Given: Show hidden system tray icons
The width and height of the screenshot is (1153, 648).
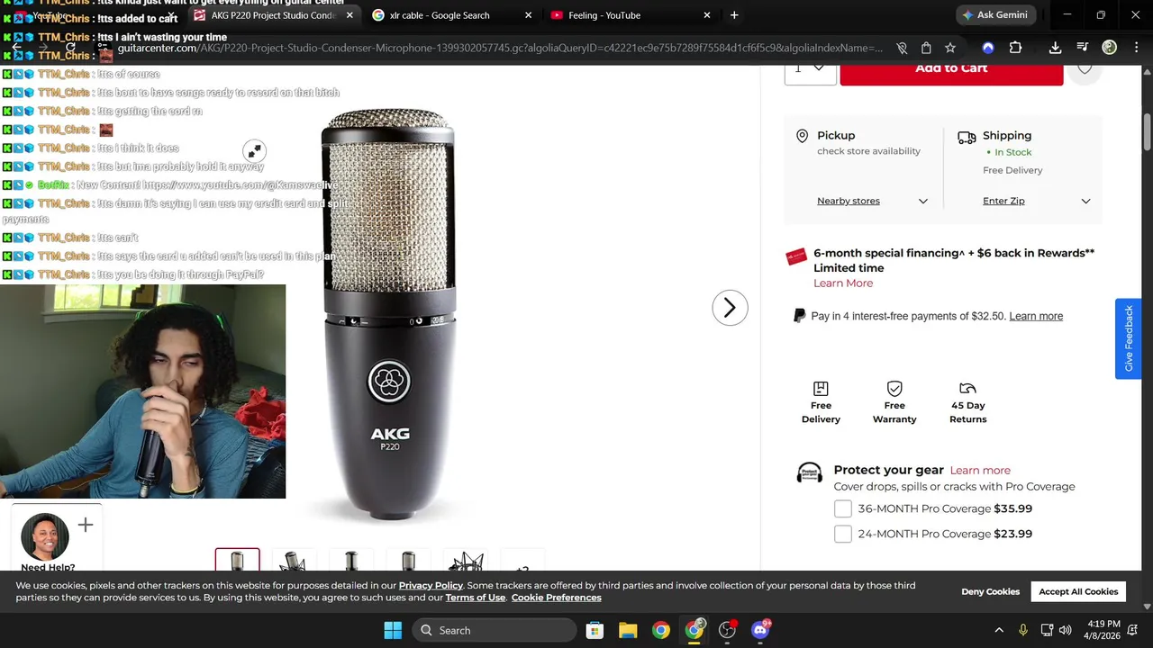Looking at the screenshot, I should point(999,630).
